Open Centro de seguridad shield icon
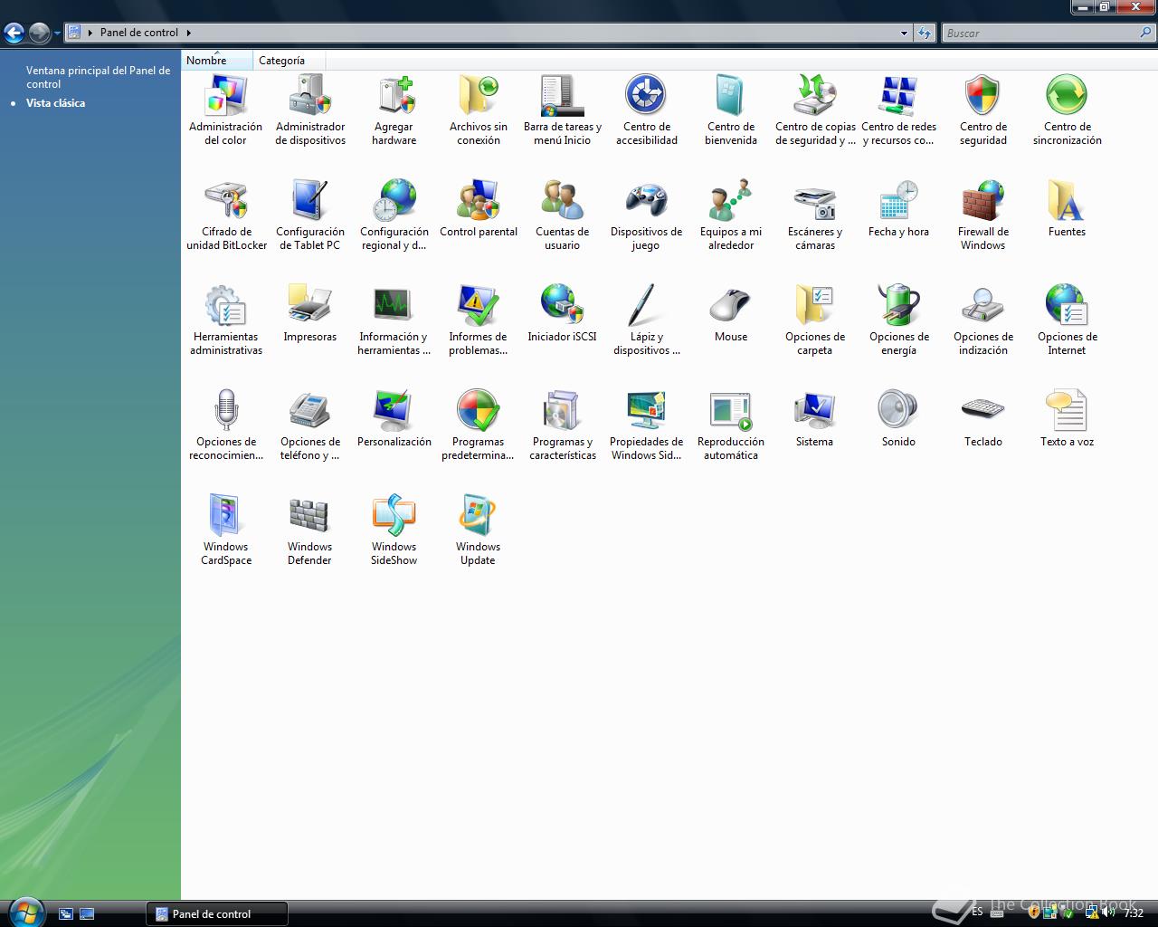This screenshot has width=1158, height=927. (982, 94)
